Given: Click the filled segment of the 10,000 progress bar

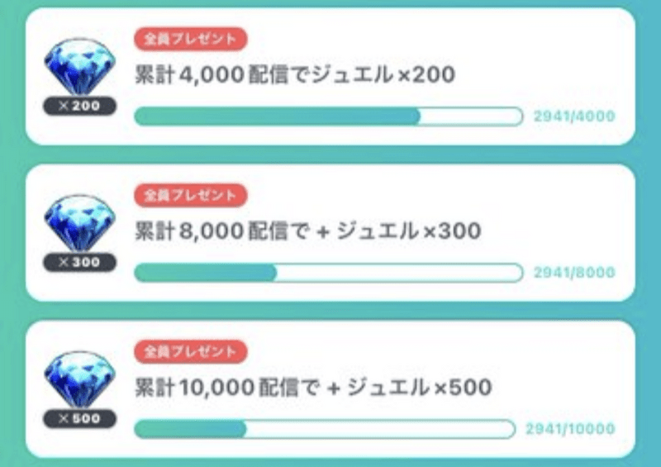Looking at the screenshot, I should [190, 429].
